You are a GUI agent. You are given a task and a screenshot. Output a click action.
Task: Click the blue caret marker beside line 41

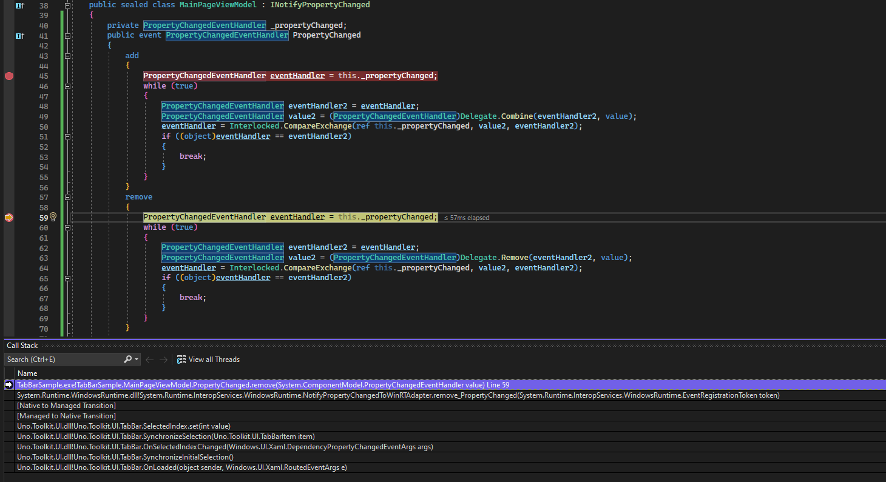(19, 35)
